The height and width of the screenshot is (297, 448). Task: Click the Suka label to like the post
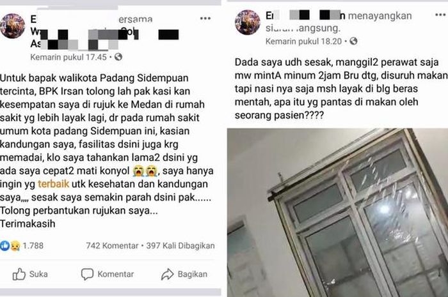38,274
